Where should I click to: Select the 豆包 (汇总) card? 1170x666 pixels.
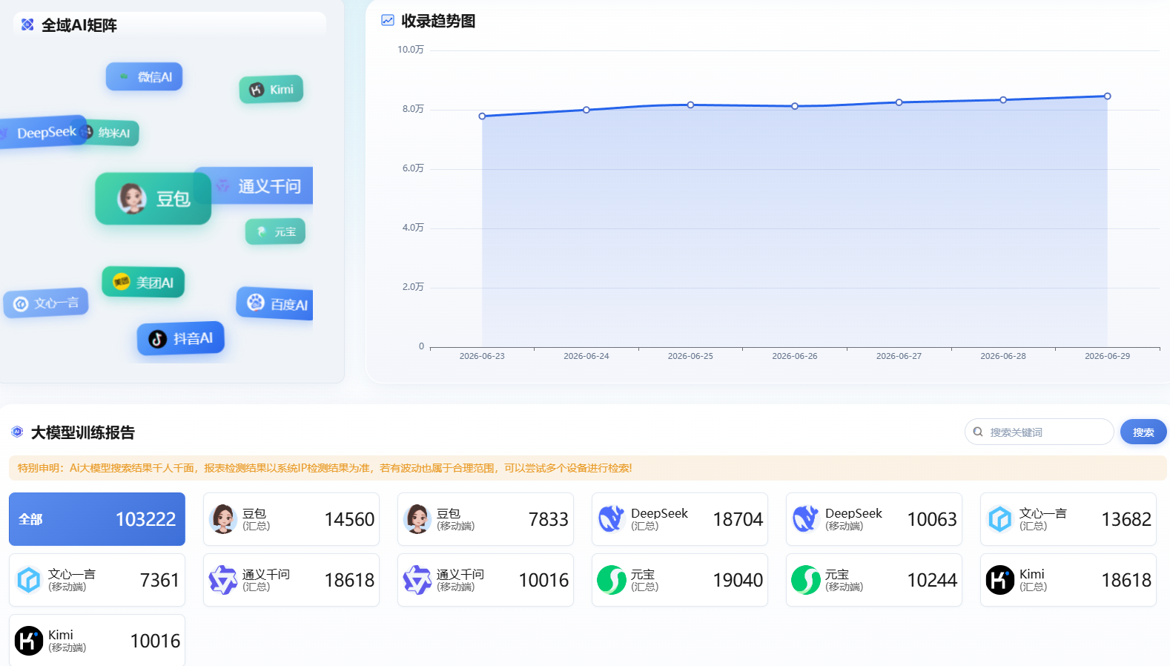[291, 519]
